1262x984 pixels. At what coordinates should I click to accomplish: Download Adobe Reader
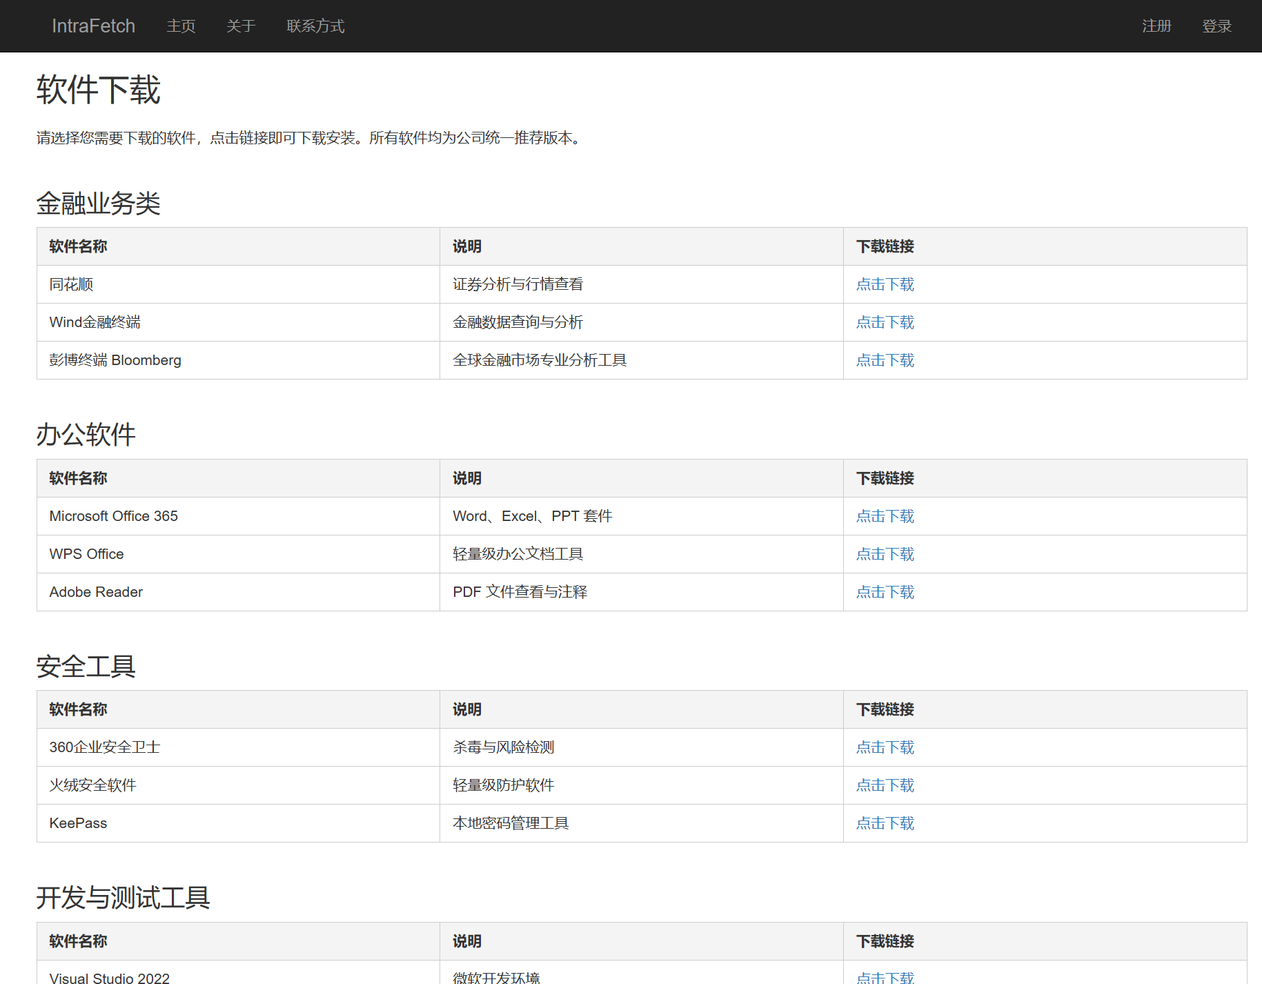pyautogui.click(x=885, y=592)
